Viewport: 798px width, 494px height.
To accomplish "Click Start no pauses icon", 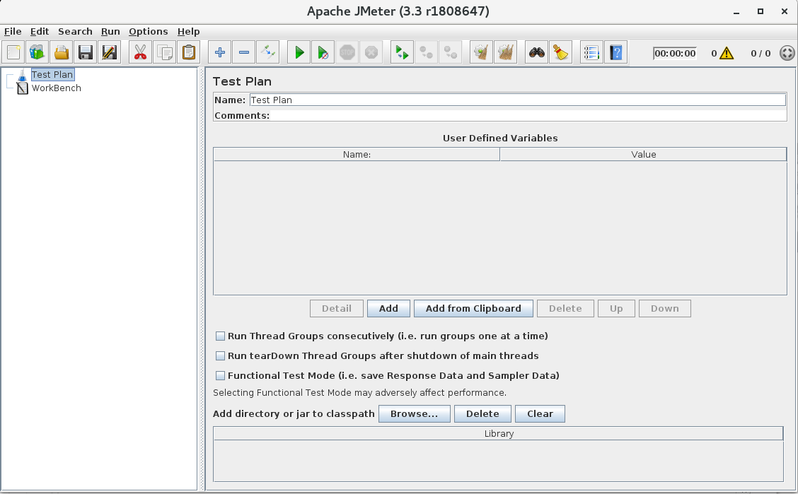I will tap(323, 52).
